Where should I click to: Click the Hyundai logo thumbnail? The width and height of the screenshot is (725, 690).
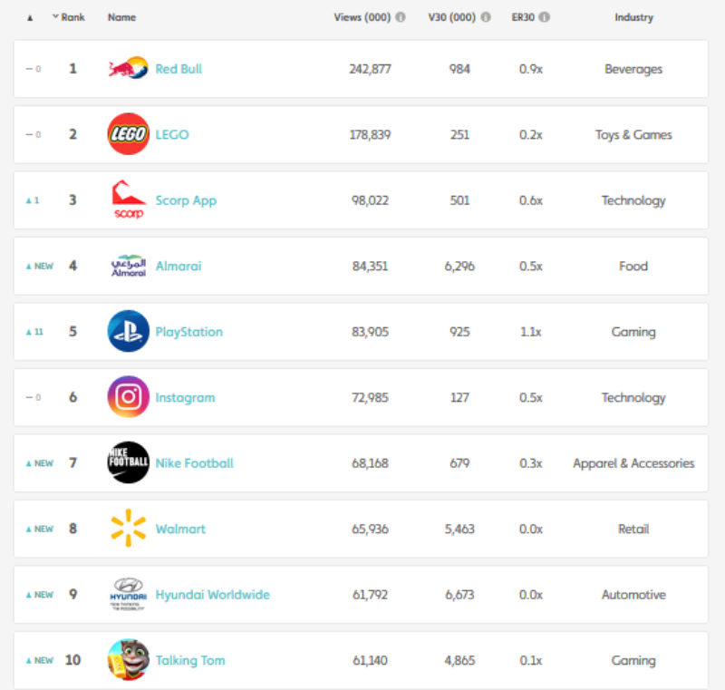coord(128,595)
